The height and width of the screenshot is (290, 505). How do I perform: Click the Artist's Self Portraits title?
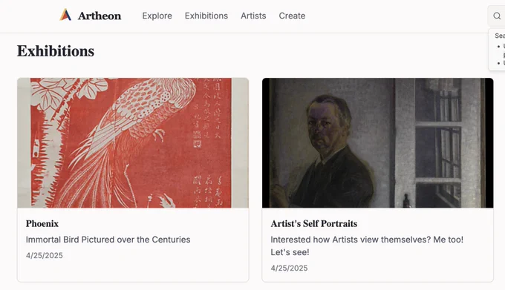coord(314,224)
